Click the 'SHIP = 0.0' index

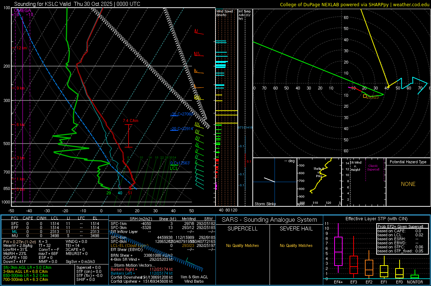[85, 280]
